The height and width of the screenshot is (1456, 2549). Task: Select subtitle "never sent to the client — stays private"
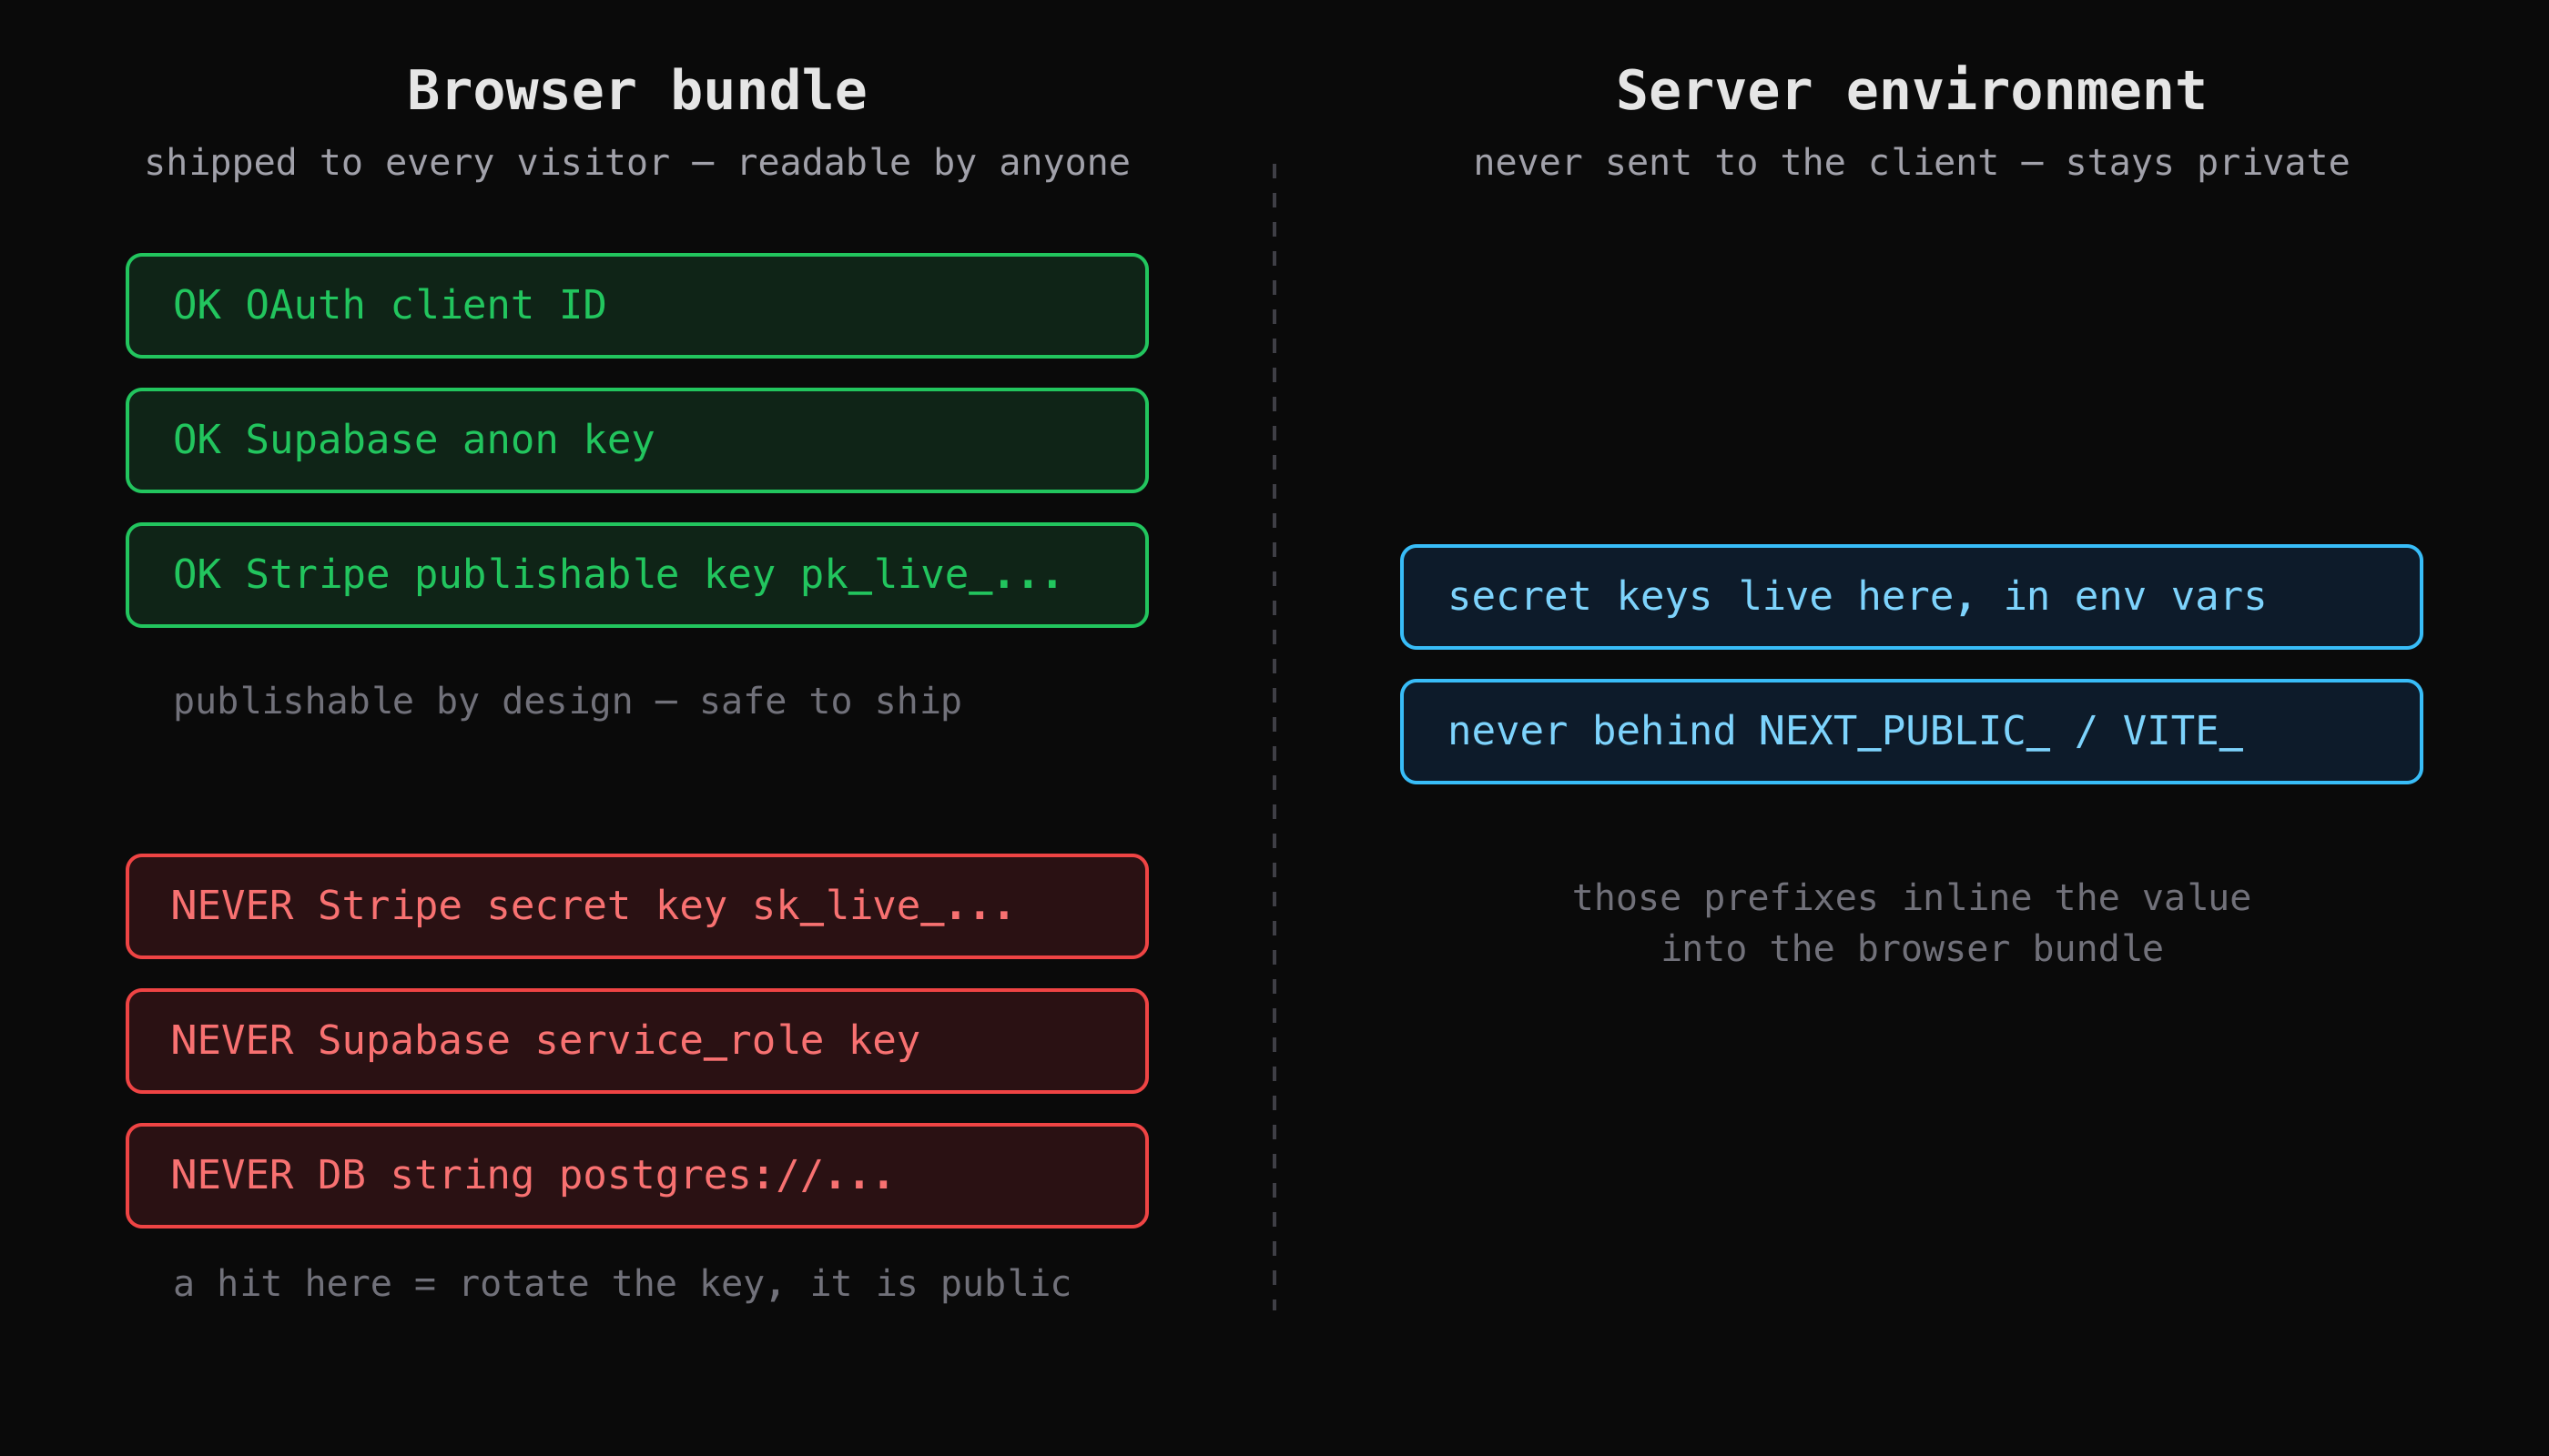1911,163
